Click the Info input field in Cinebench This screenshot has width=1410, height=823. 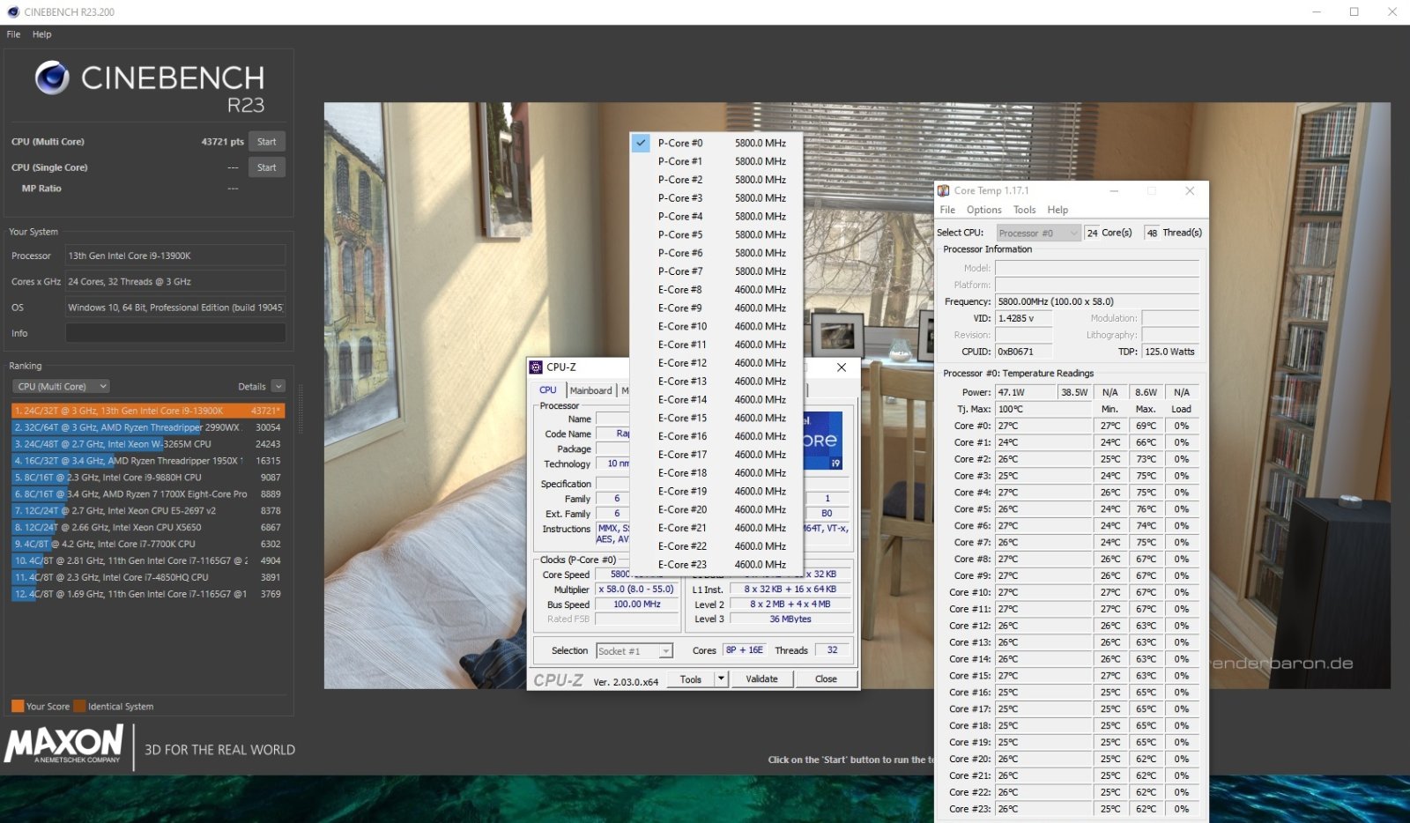(x=175, y=333)
